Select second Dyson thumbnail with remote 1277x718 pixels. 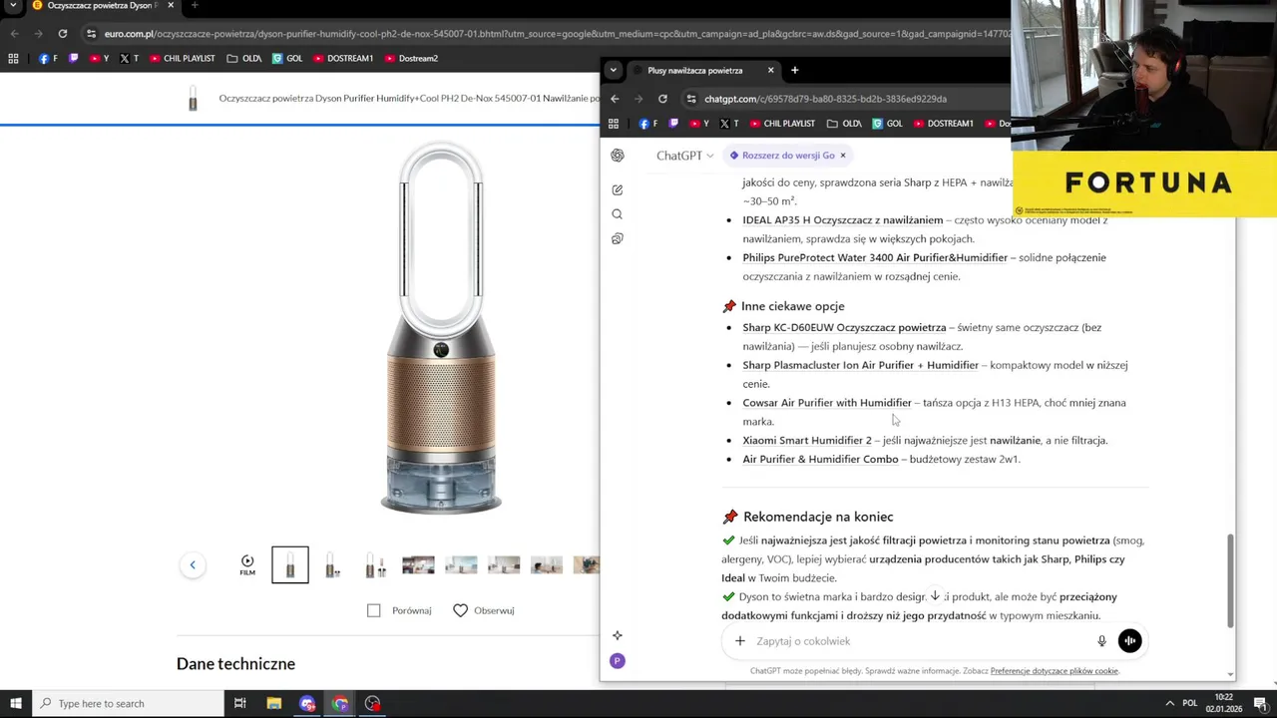(332, 565)
